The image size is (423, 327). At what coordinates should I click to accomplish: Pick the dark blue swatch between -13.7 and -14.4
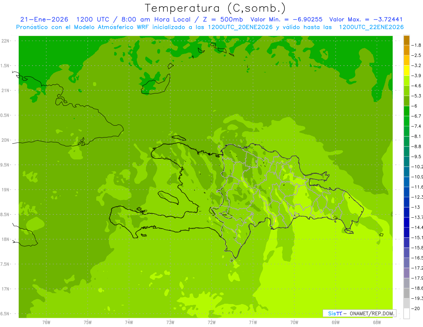(406, 222)
